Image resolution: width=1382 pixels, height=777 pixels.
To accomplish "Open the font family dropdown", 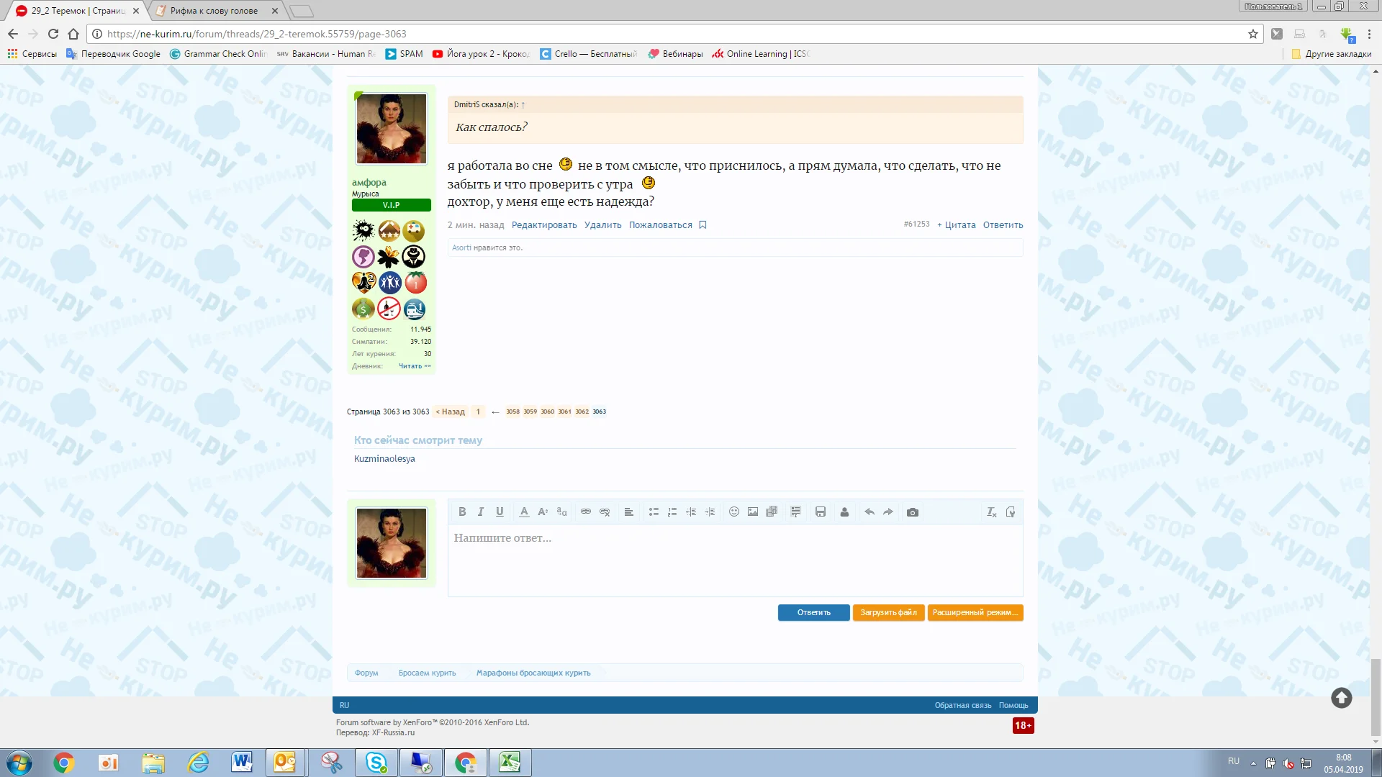I will pyautogui.click(x=561, y=512).
